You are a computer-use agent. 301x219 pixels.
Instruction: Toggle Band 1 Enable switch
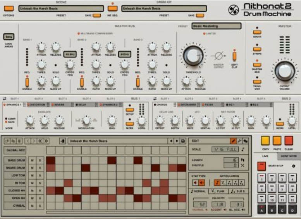point(27,82)
